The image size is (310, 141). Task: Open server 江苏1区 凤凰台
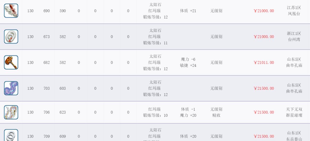[x=294, y=11]
